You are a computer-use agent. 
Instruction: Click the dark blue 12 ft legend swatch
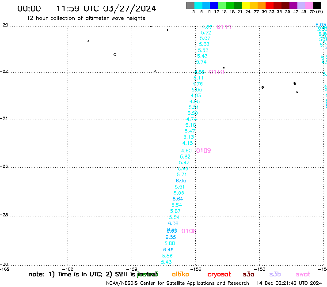(x=214, y=5)
